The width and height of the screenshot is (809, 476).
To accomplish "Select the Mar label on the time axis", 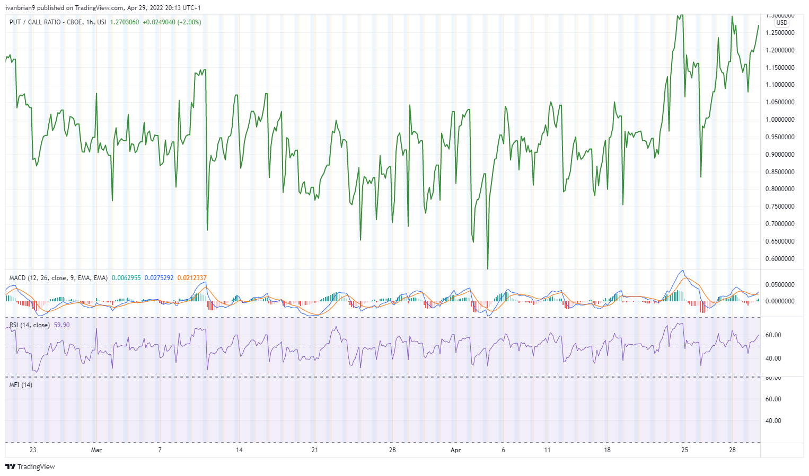I will 96,450.
